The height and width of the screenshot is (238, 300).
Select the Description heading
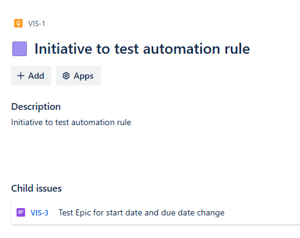36,107
